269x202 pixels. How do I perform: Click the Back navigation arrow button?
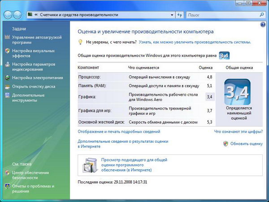coord(8,15)
